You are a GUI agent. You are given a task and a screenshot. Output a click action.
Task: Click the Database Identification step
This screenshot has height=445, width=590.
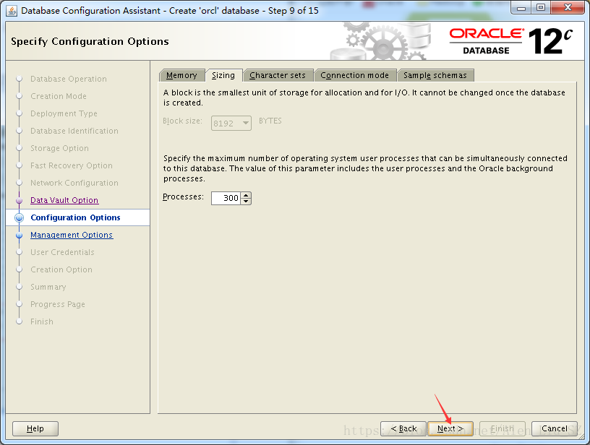coord(74,131)
